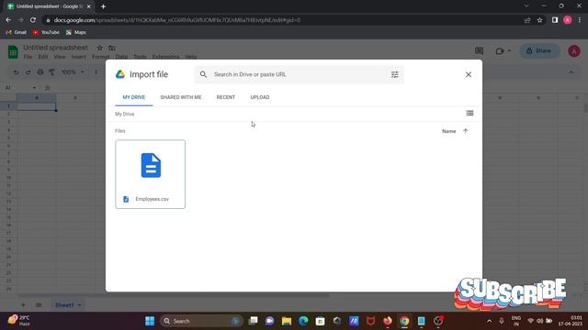
Task: Click the Name sort option
Action: 449,131
